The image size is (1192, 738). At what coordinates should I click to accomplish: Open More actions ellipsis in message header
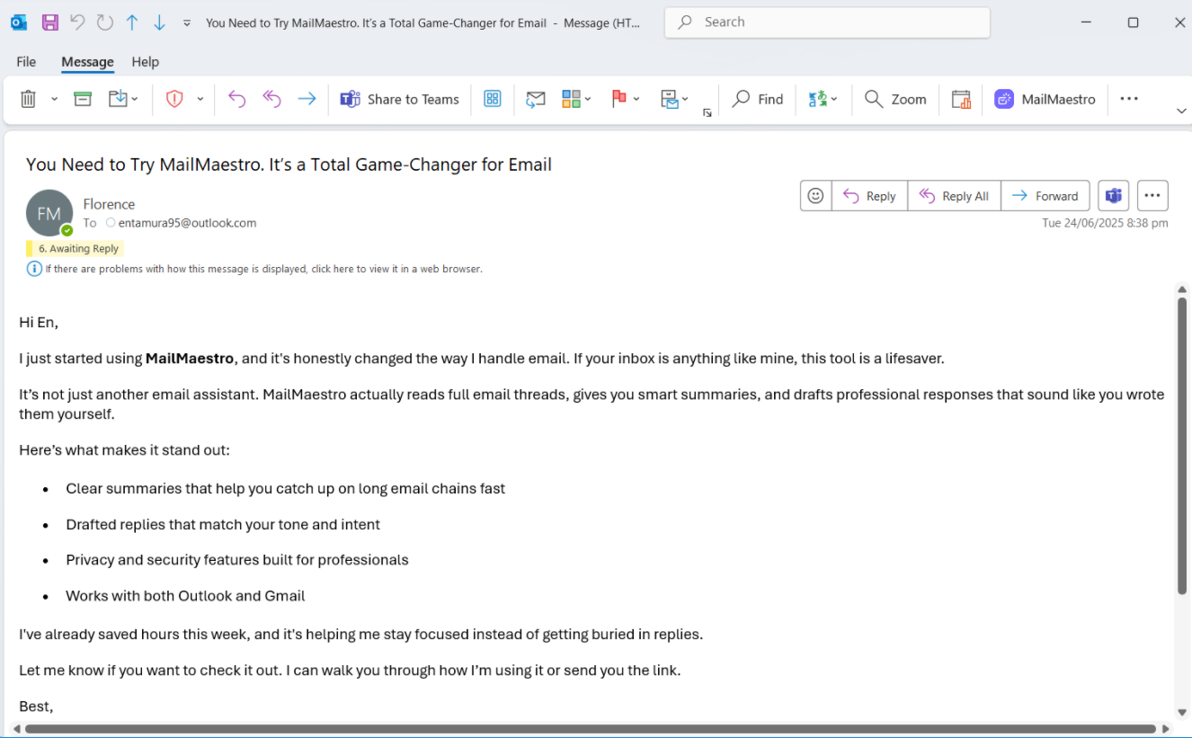[1152, 196]
